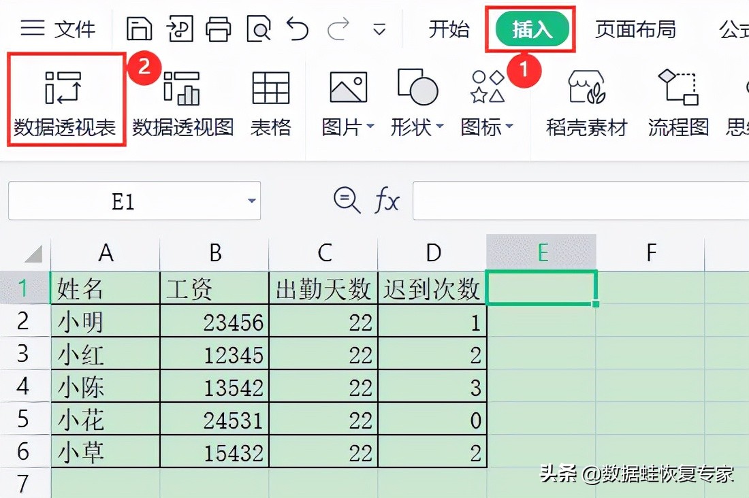Select column F header
This screenshot has height=498, width=749.
650,252
